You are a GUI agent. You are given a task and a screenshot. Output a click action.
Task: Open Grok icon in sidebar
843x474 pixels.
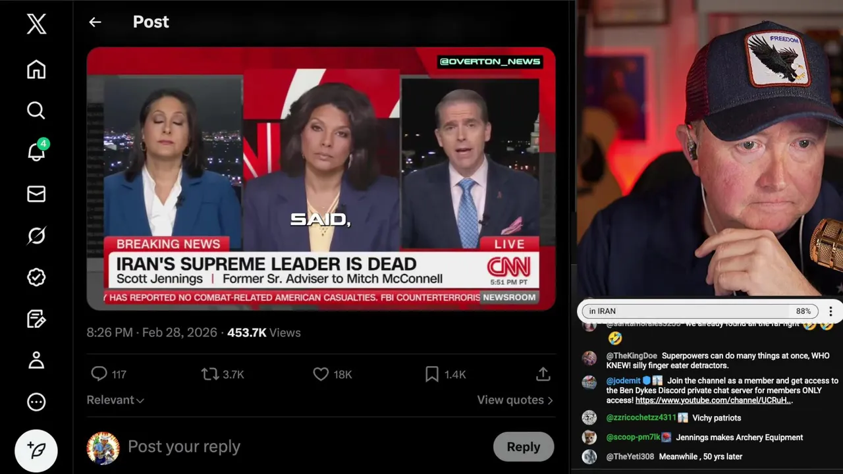point(36,235)
